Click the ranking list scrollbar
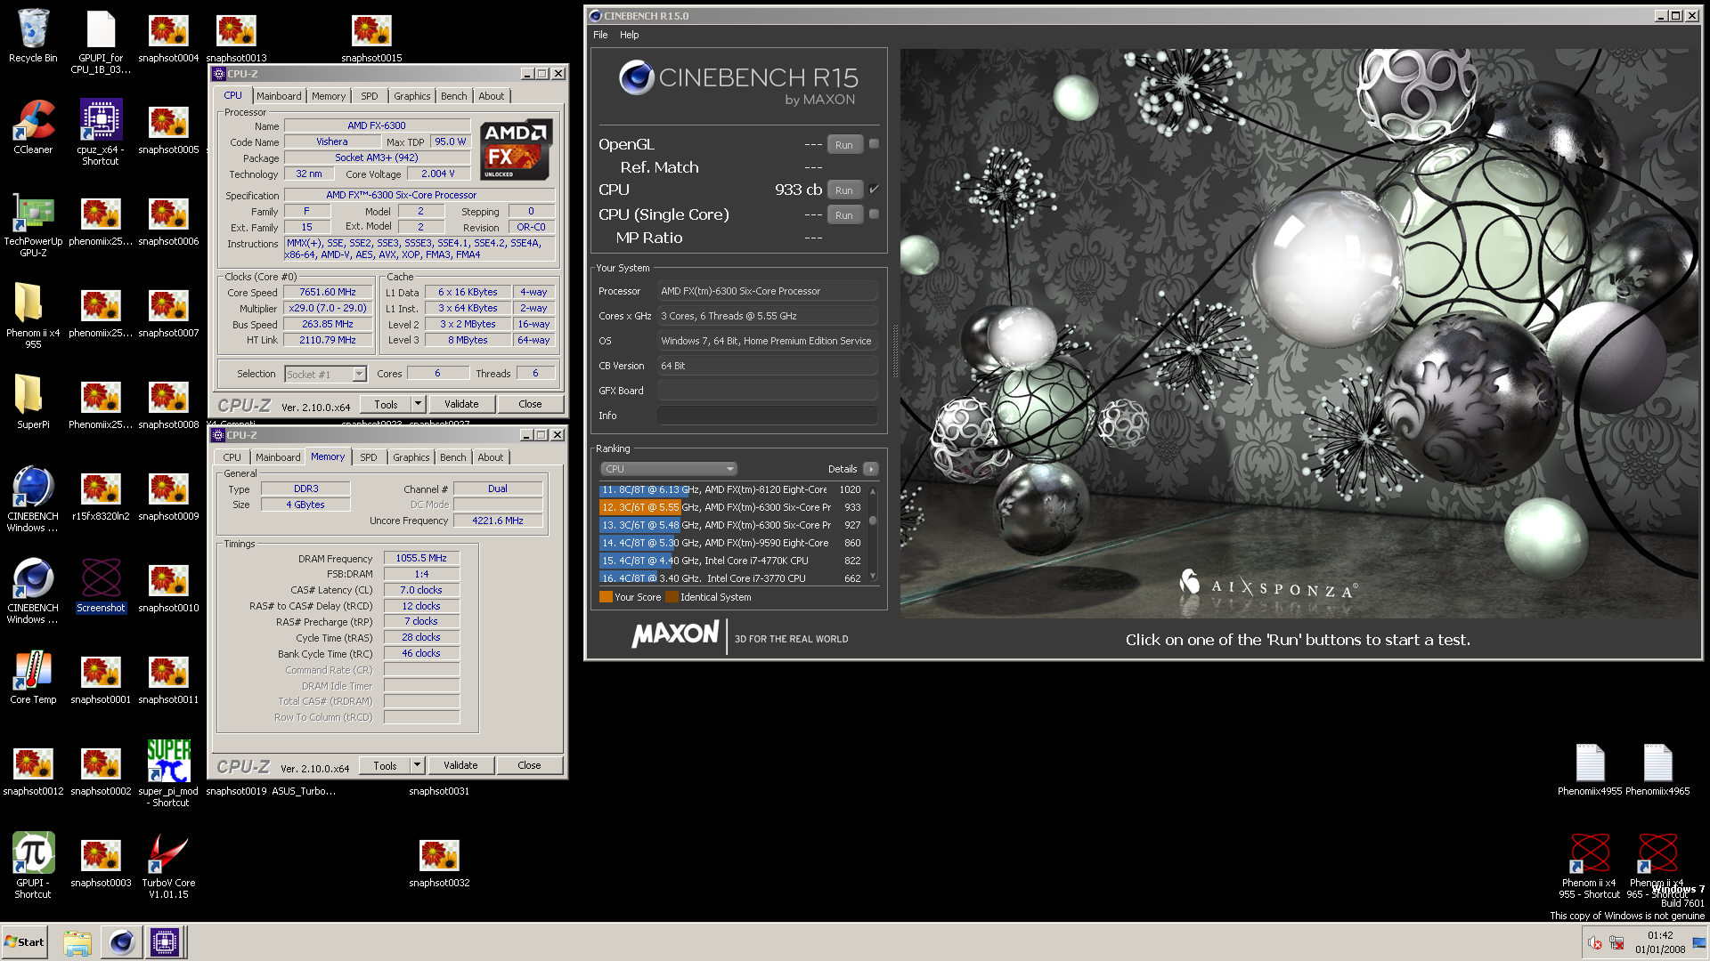1710x961 pixels. 873,535
